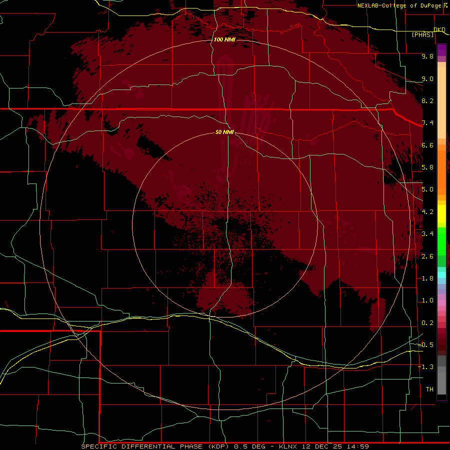
Task: Click the yellow swatch in the color bar
Action: click(x=441, y=214)
